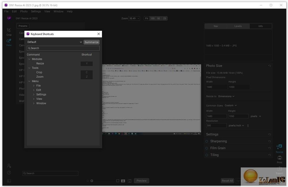Screen dimensions: 288x187
Task: Open the Settings menu in the menu bar
Action: (36, 12)
